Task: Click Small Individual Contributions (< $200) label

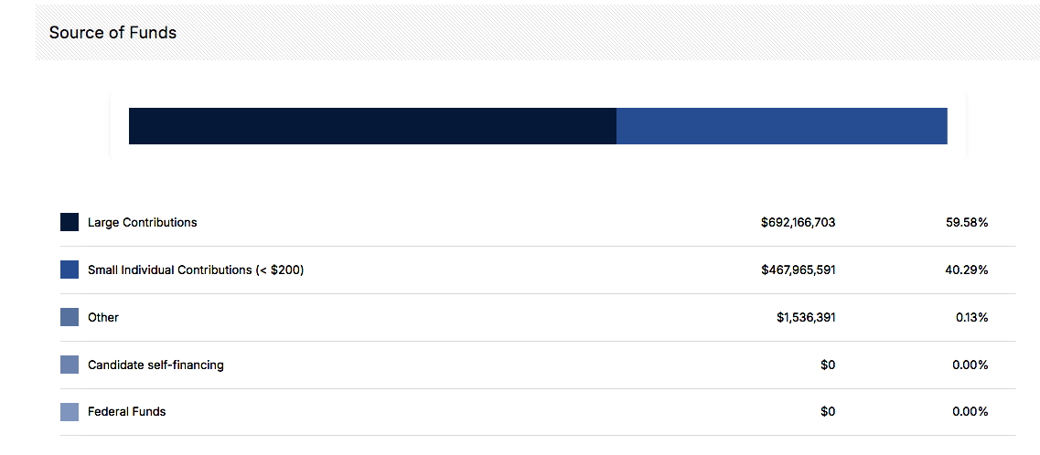Action: click(x=196, y=270)
